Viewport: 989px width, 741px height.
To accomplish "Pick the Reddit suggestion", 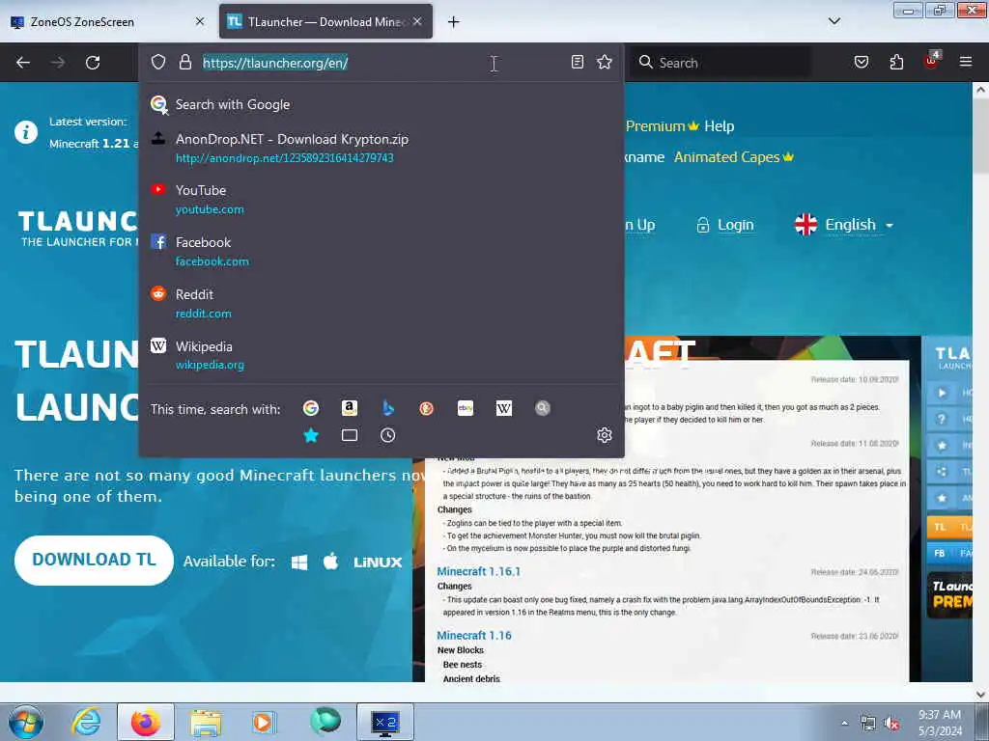I will (381, 304).
